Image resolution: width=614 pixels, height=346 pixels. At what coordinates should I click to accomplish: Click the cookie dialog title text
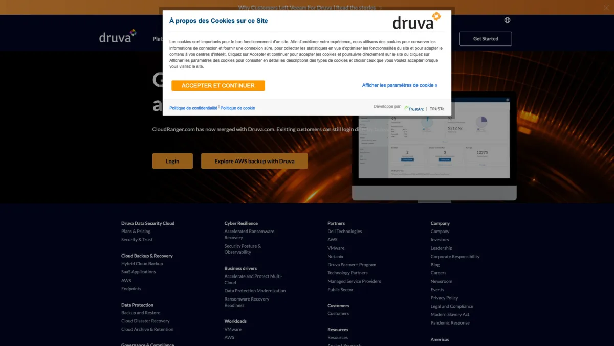pyautogui.click(x=218, y=21)
